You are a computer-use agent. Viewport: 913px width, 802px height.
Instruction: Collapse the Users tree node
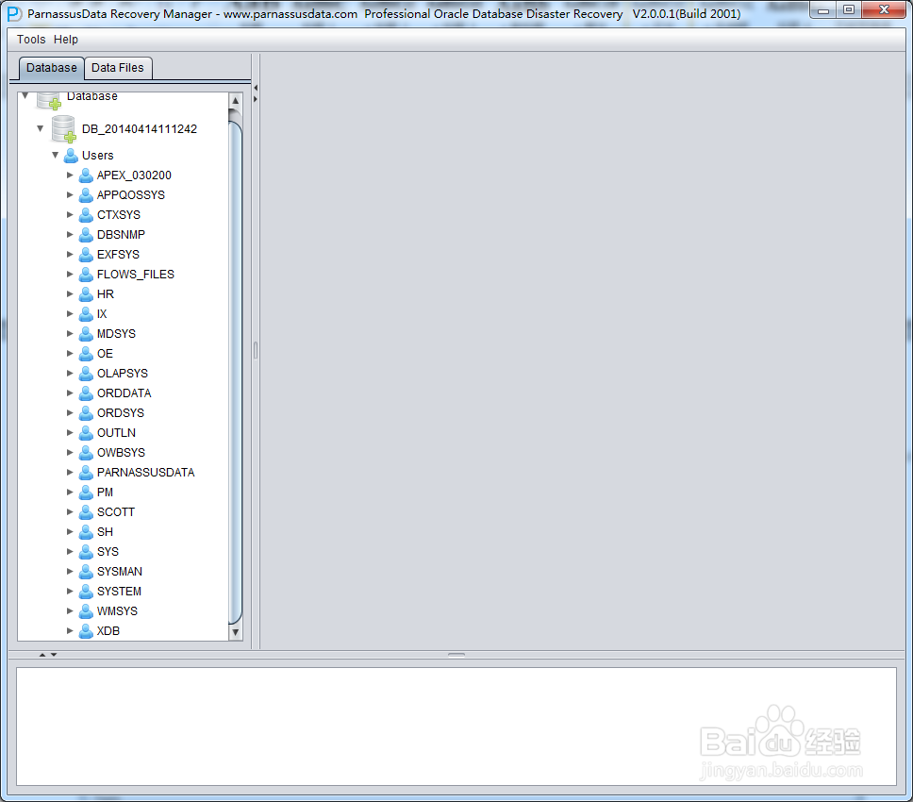[56, 155]
